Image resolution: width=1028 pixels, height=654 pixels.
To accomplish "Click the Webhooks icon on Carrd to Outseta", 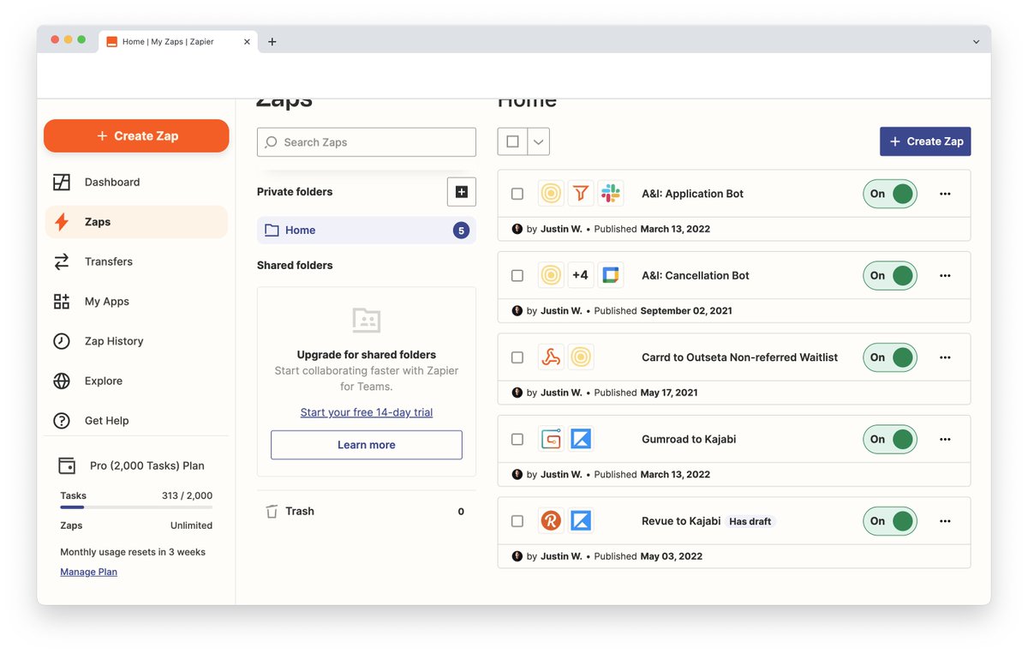I will tap(552, 357).
